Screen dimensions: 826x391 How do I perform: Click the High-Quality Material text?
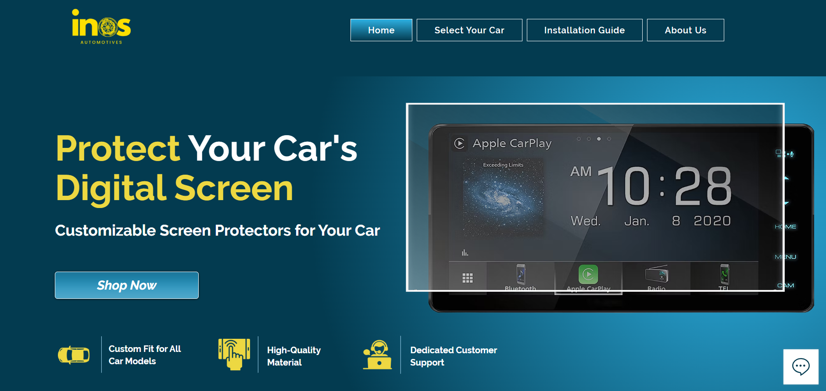pyautogui.click(x=294, y=356)
